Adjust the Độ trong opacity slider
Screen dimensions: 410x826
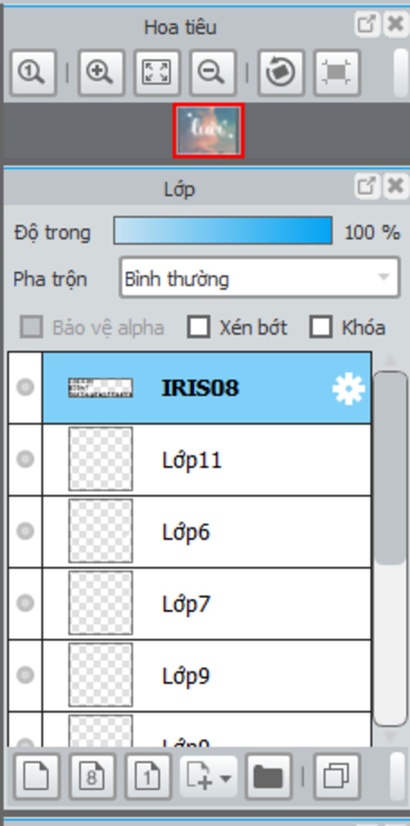[223, 230]
